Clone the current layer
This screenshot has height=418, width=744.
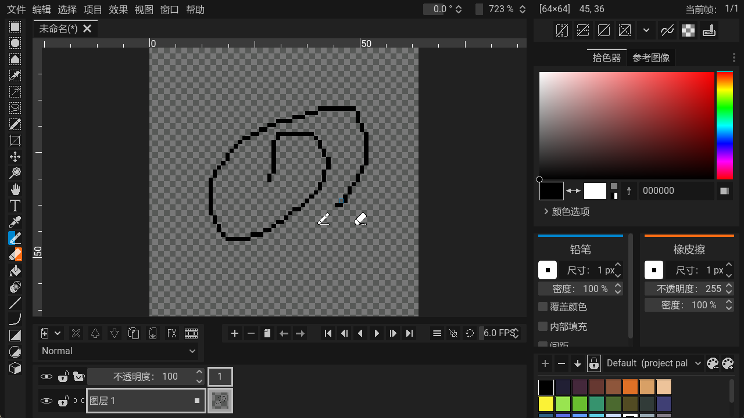click(134, 333)
